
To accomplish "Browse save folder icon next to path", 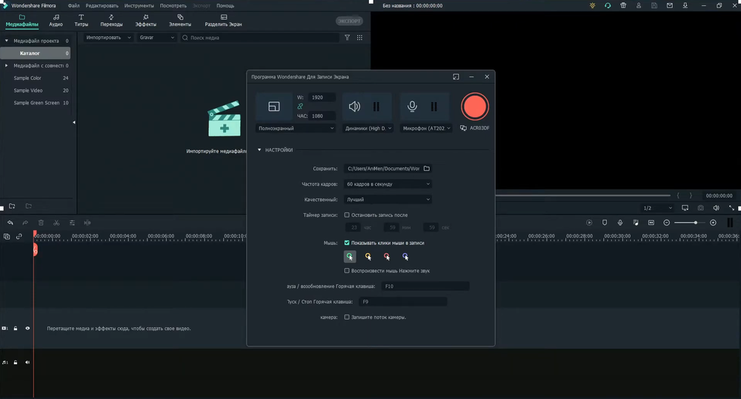I will [x=427, y=169].
